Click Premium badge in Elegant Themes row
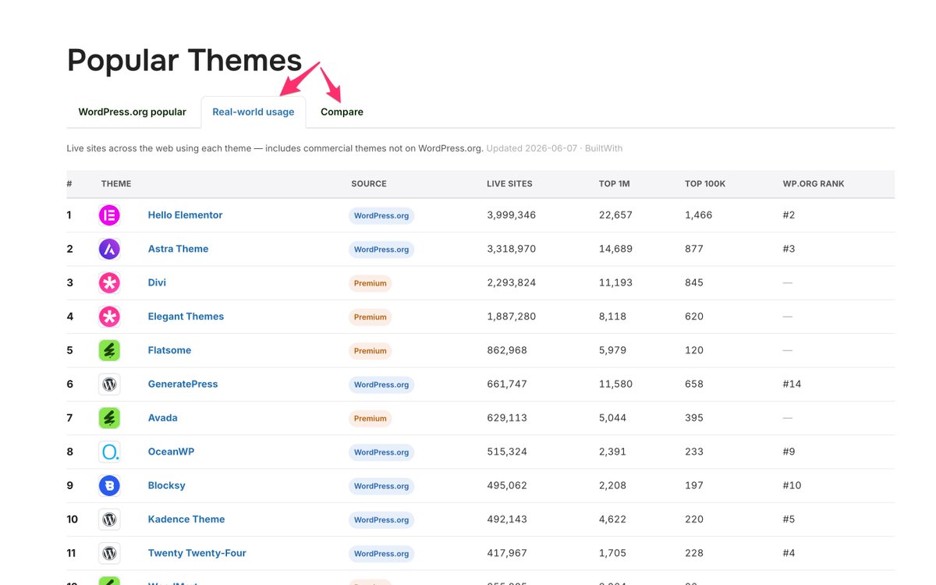Image resolution: width=936 pixels, height=585 pixels. [370, 317]
